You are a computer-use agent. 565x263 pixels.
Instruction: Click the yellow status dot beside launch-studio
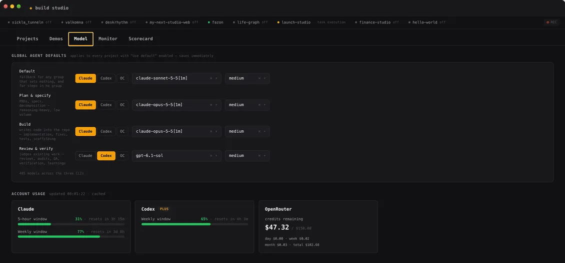(278, 22)
